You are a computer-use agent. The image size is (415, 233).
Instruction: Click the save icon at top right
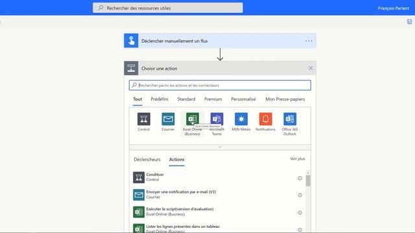click(x=409, y=21)
